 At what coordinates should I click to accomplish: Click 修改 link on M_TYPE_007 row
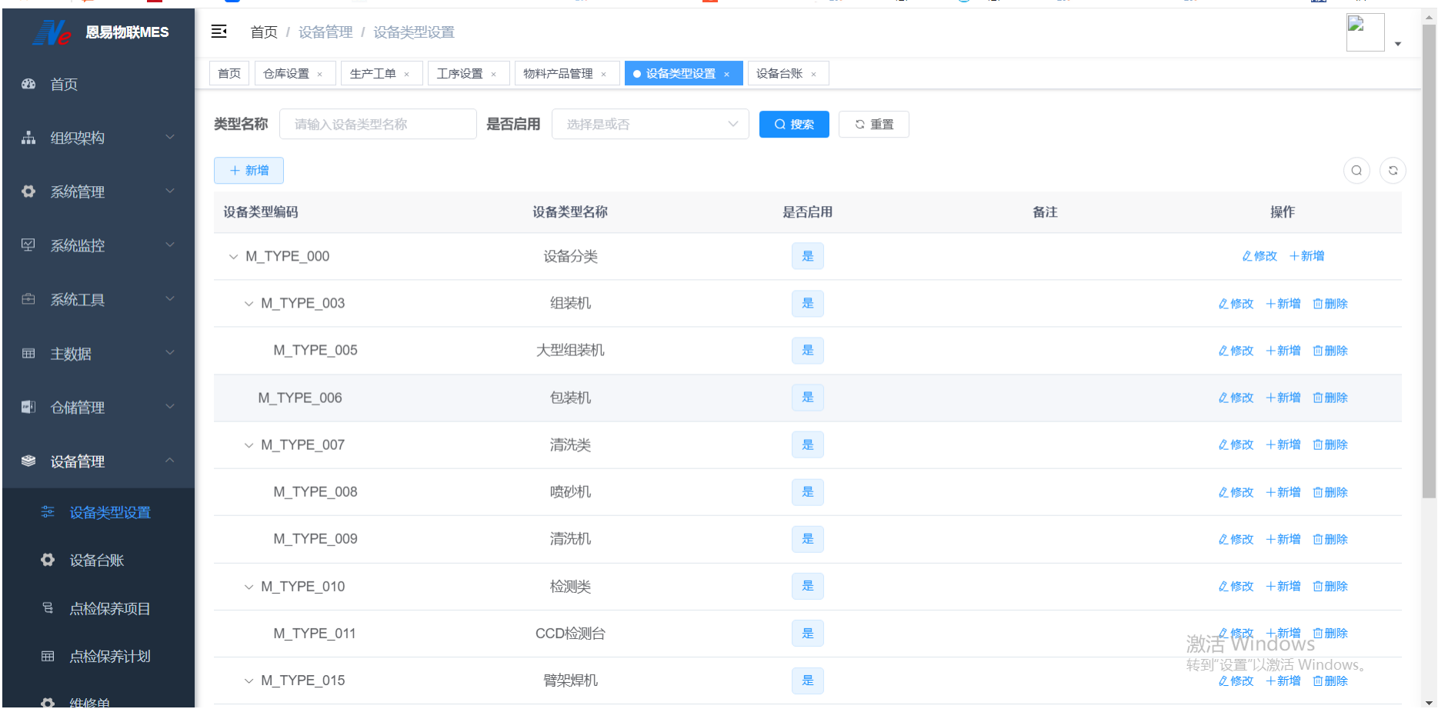[x=1235, y=444]
